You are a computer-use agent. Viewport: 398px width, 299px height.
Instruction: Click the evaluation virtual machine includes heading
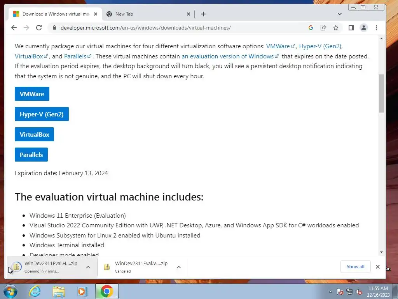(109, 197)
